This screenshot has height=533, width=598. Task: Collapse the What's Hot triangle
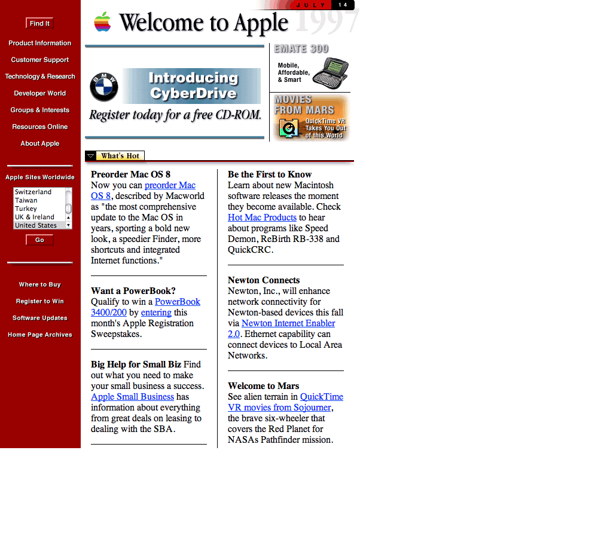point(90,156)
